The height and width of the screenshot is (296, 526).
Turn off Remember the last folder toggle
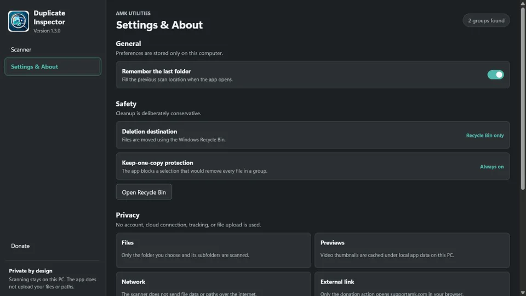coord(495,75)
